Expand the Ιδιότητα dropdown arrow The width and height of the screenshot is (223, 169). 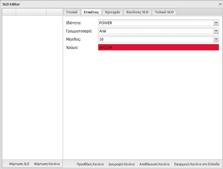tap(216, 23)
